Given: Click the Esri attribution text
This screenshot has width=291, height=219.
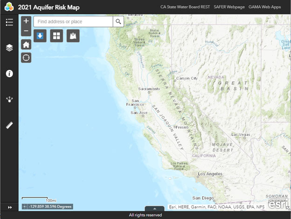Looking at the screenshot, I should click(x=217, y=207).
